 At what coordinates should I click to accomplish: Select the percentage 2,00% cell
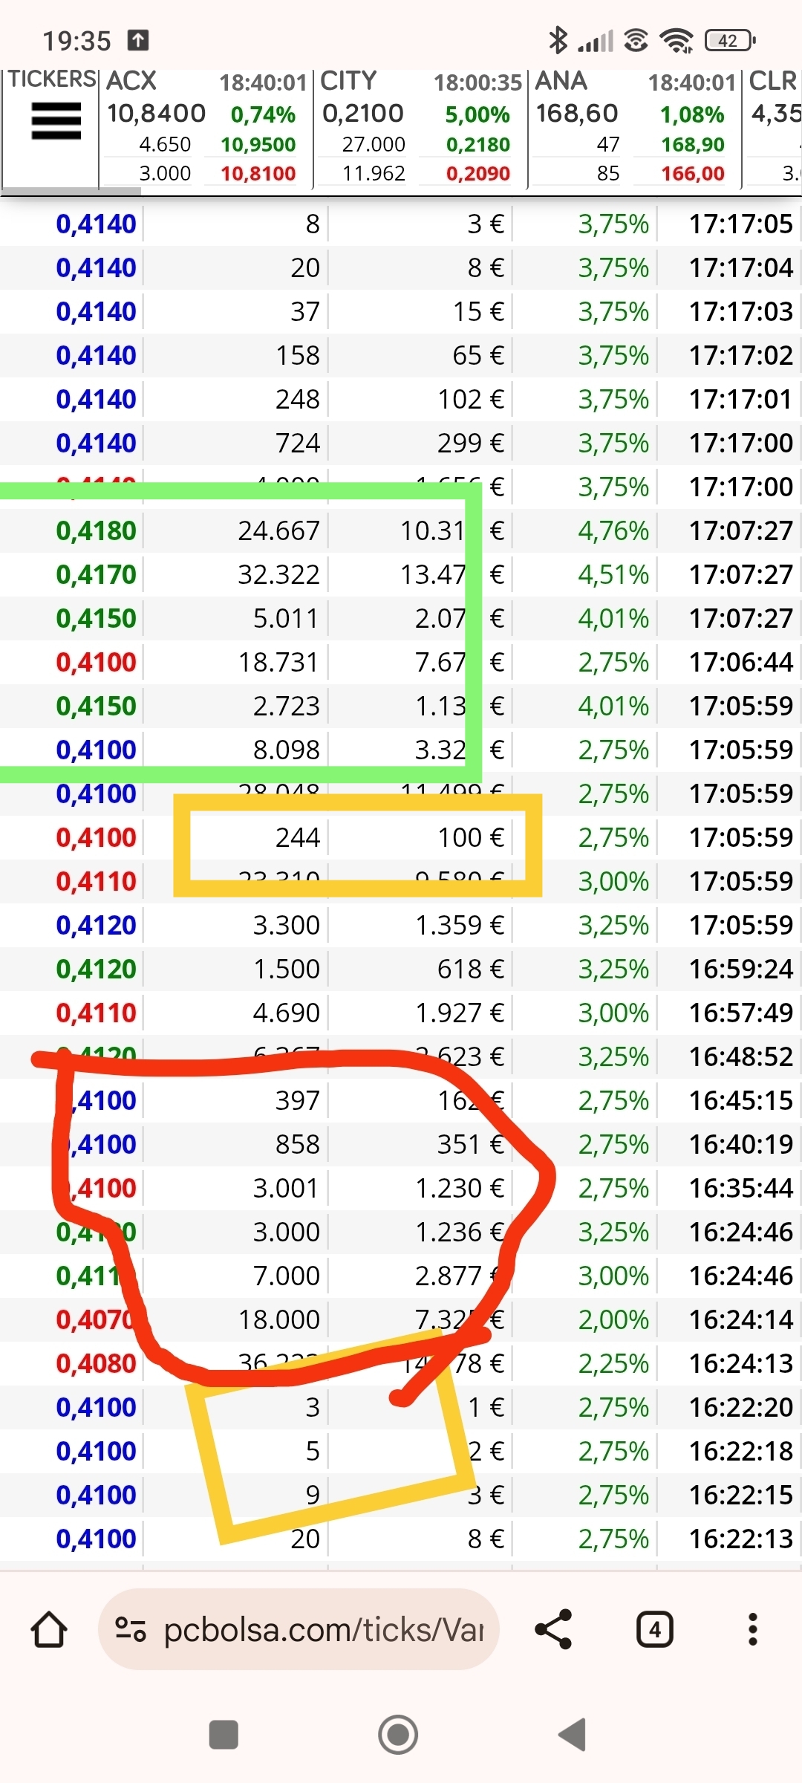click(613, 1319)
